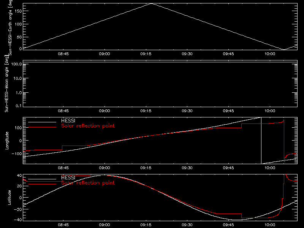Viewport: 304px width, 228px height.
Task: Click the 100 tick on Longitude plot
Action: pos(18,128)
